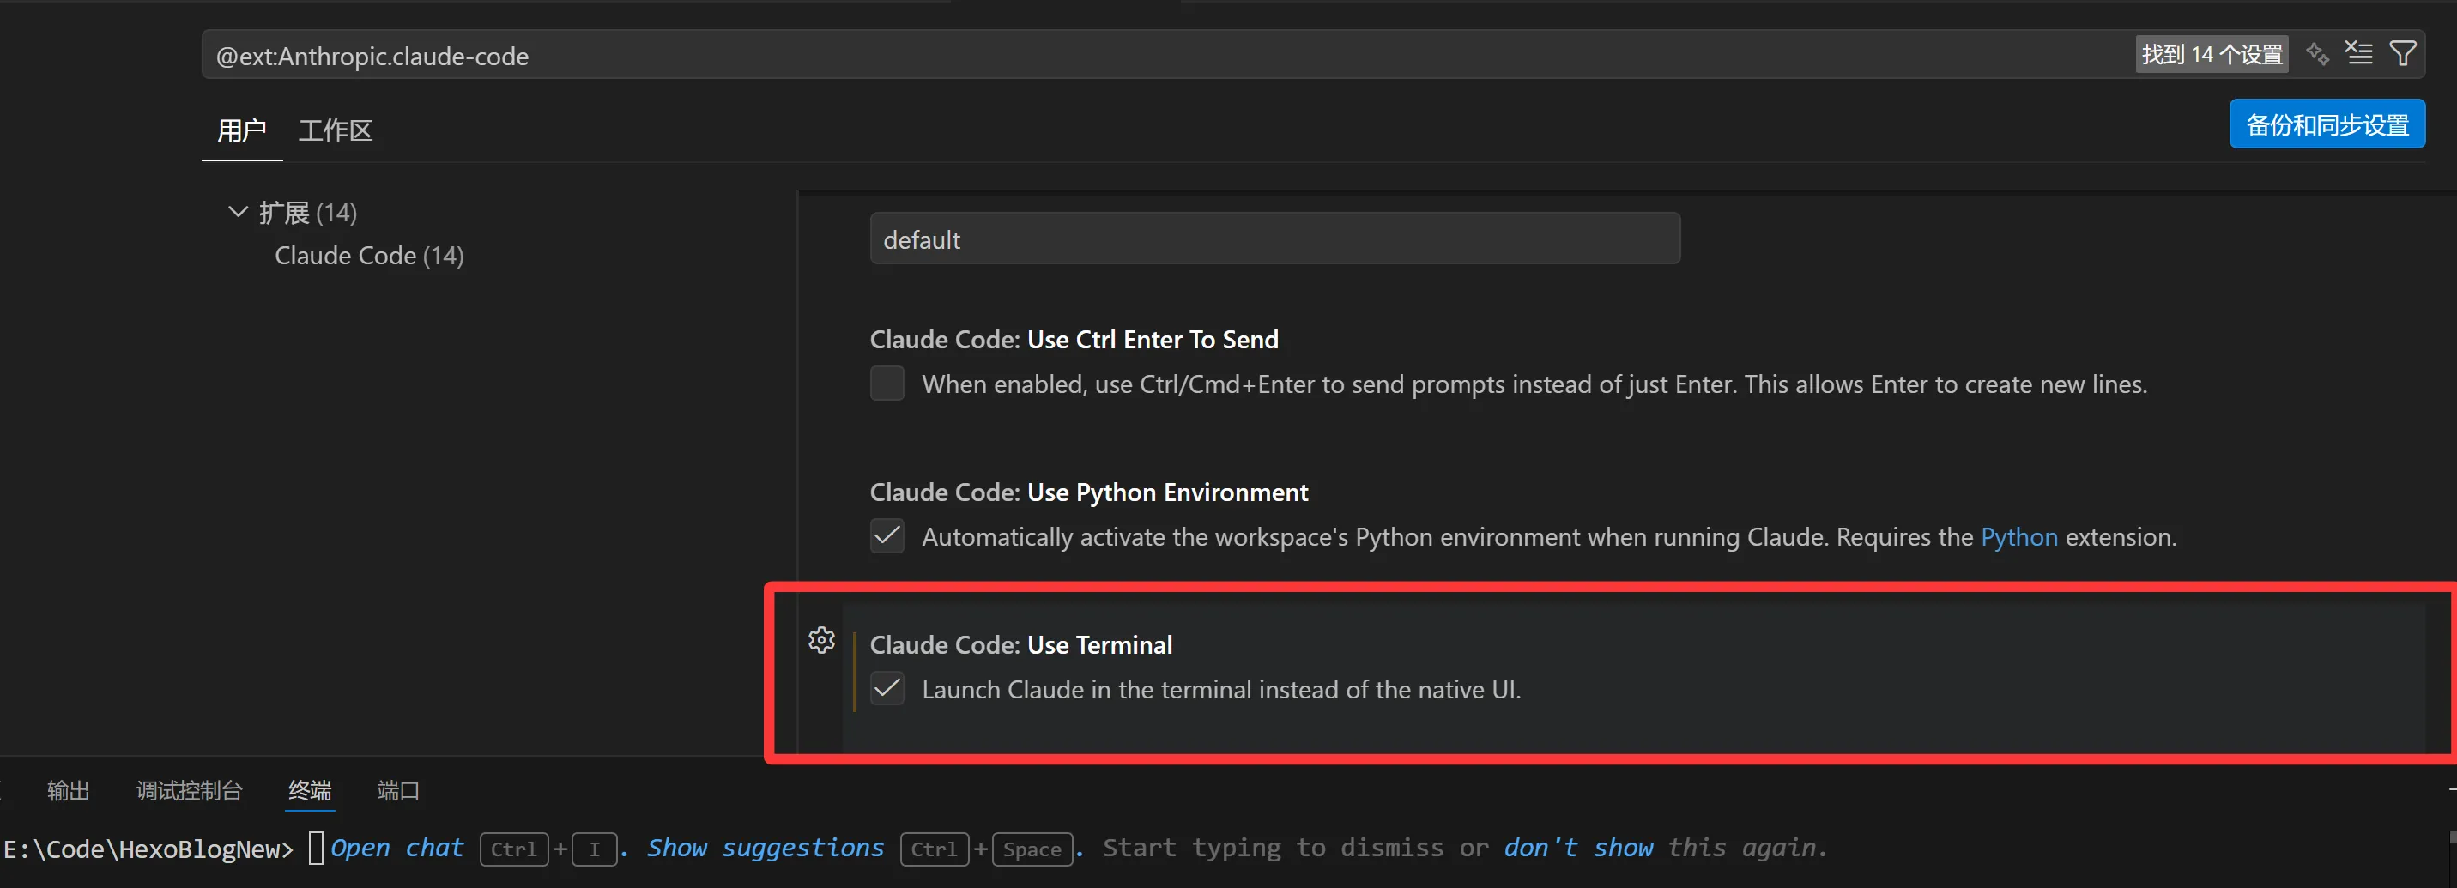Enable Use Ctrl Enter To Send checkbox
Screen dimensions: 2457x888
pos(887,384)
